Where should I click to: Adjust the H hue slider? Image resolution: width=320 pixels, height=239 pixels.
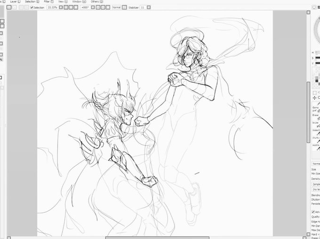[318, 53]
